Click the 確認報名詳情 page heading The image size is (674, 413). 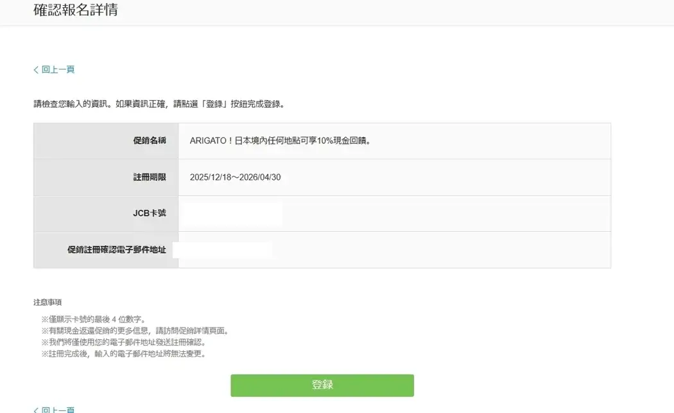point(75,10)
